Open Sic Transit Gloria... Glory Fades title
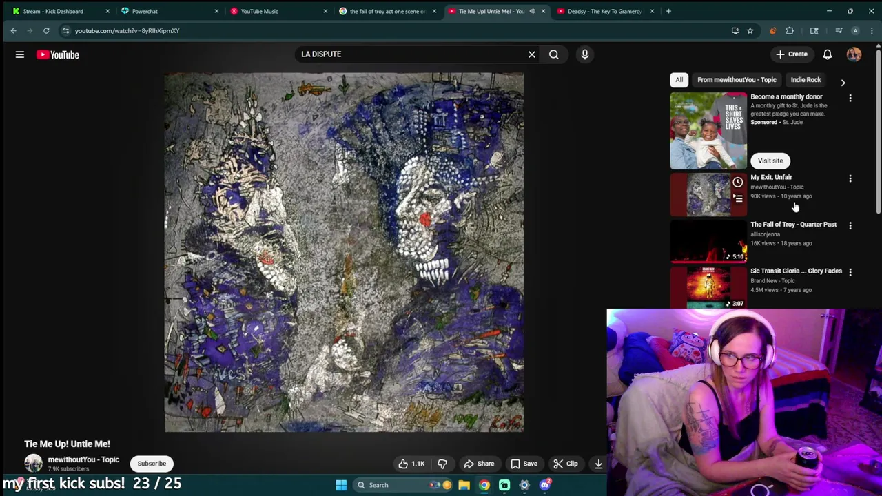 tap(796, 271)
